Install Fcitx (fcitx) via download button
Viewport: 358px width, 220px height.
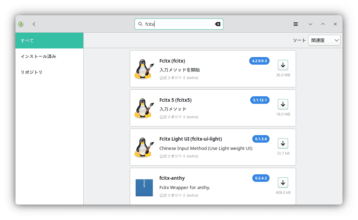pos(283,65)
